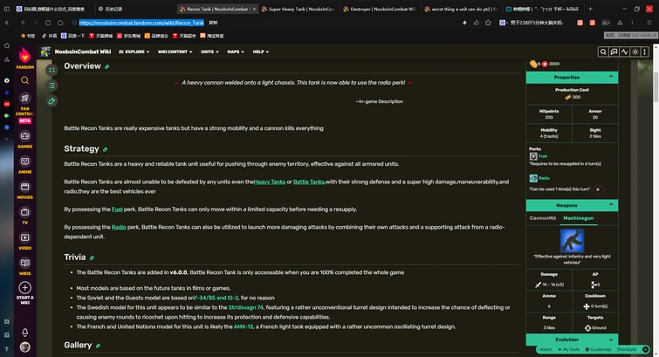Image resolution: width=659 pixels, height=357 pixels.
Task: Edit the Strategy section pencil
Action: 105,149
